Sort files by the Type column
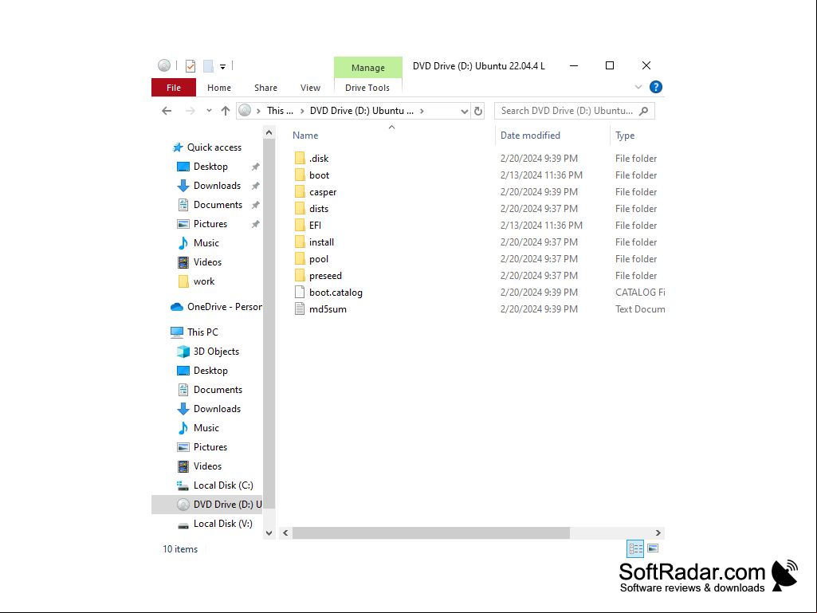Screen dimensions: 817x613 coord(625,136)
